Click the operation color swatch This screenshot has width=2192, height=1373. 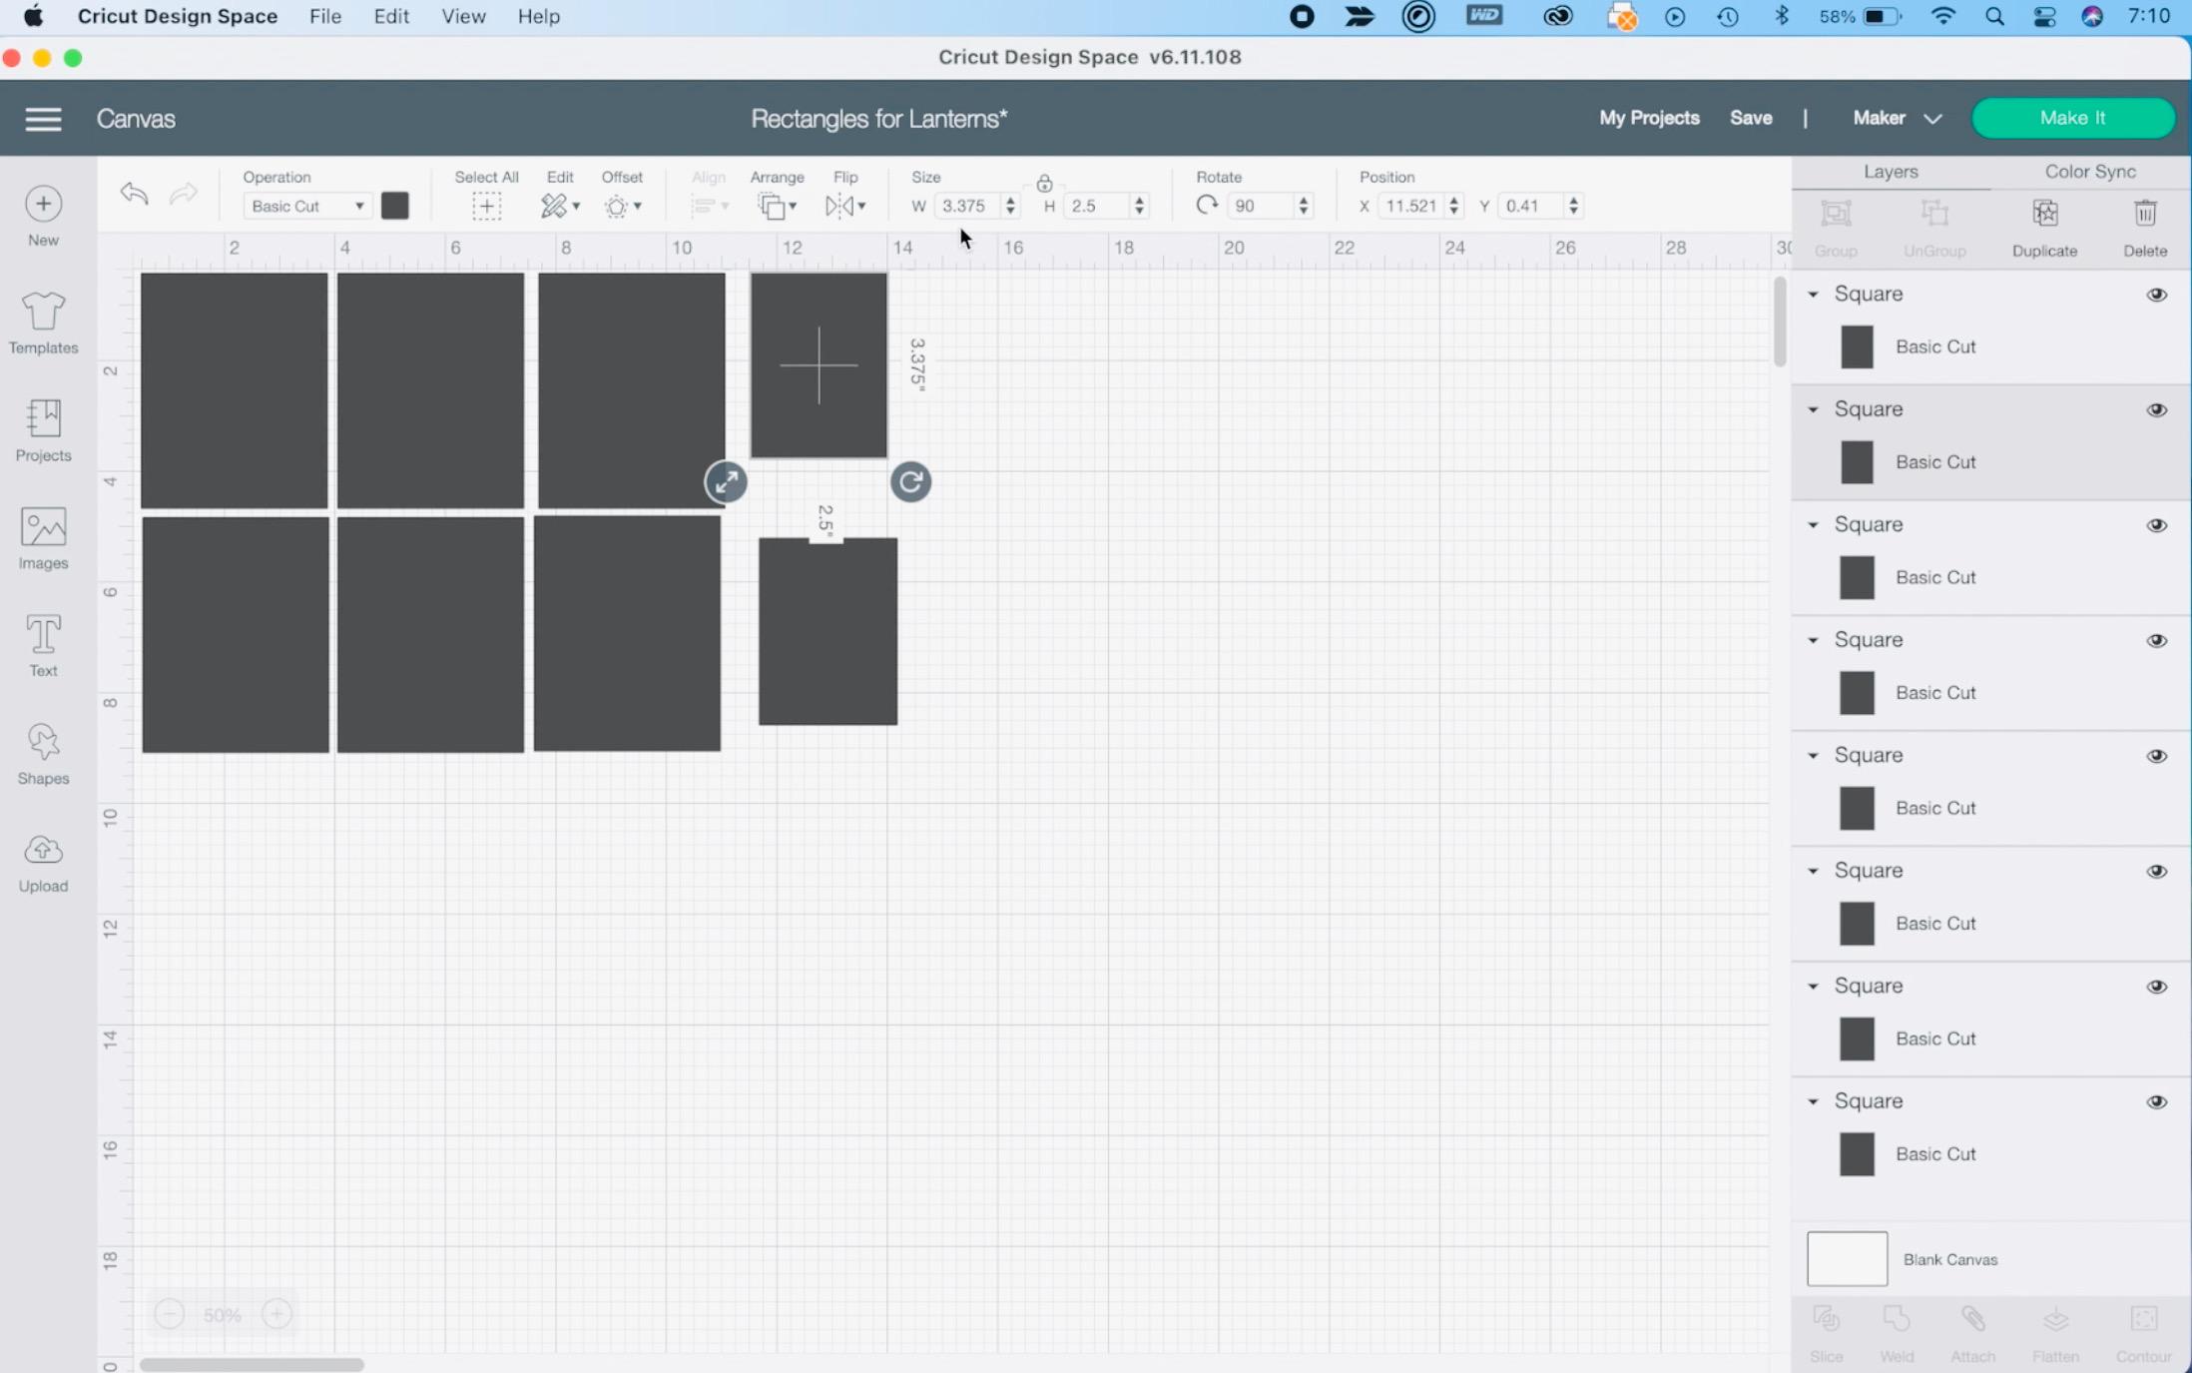tap(395, 206)
